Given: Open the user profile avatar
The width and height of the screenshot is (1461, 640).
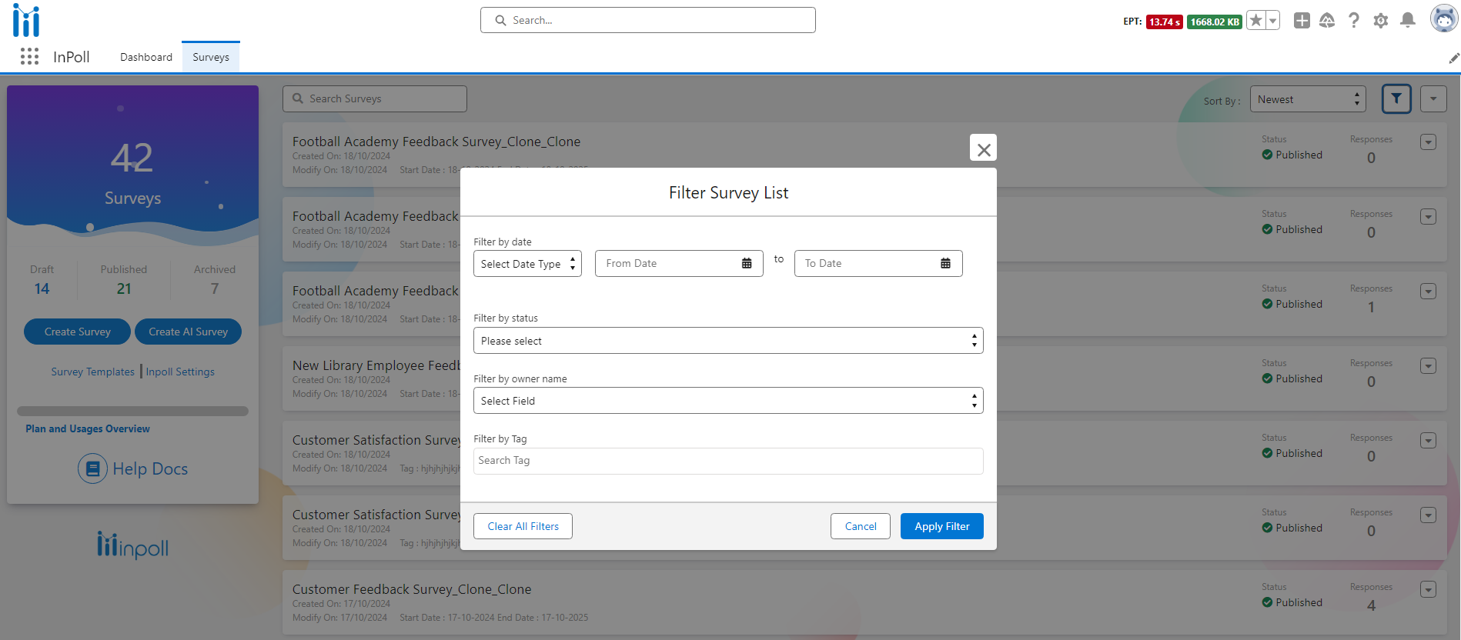Looking at the screenshot, I should pos(1444,19).
